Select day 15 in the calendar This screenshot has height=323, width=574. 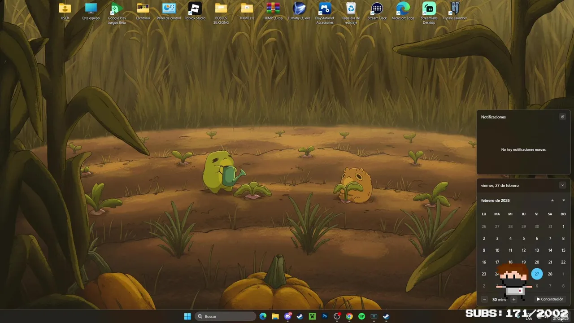(x=563, y=250)
